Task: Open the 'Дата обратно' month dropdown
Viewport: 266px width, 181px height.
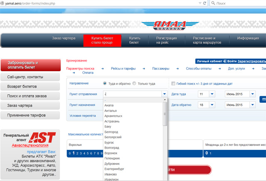Action: 252,105
